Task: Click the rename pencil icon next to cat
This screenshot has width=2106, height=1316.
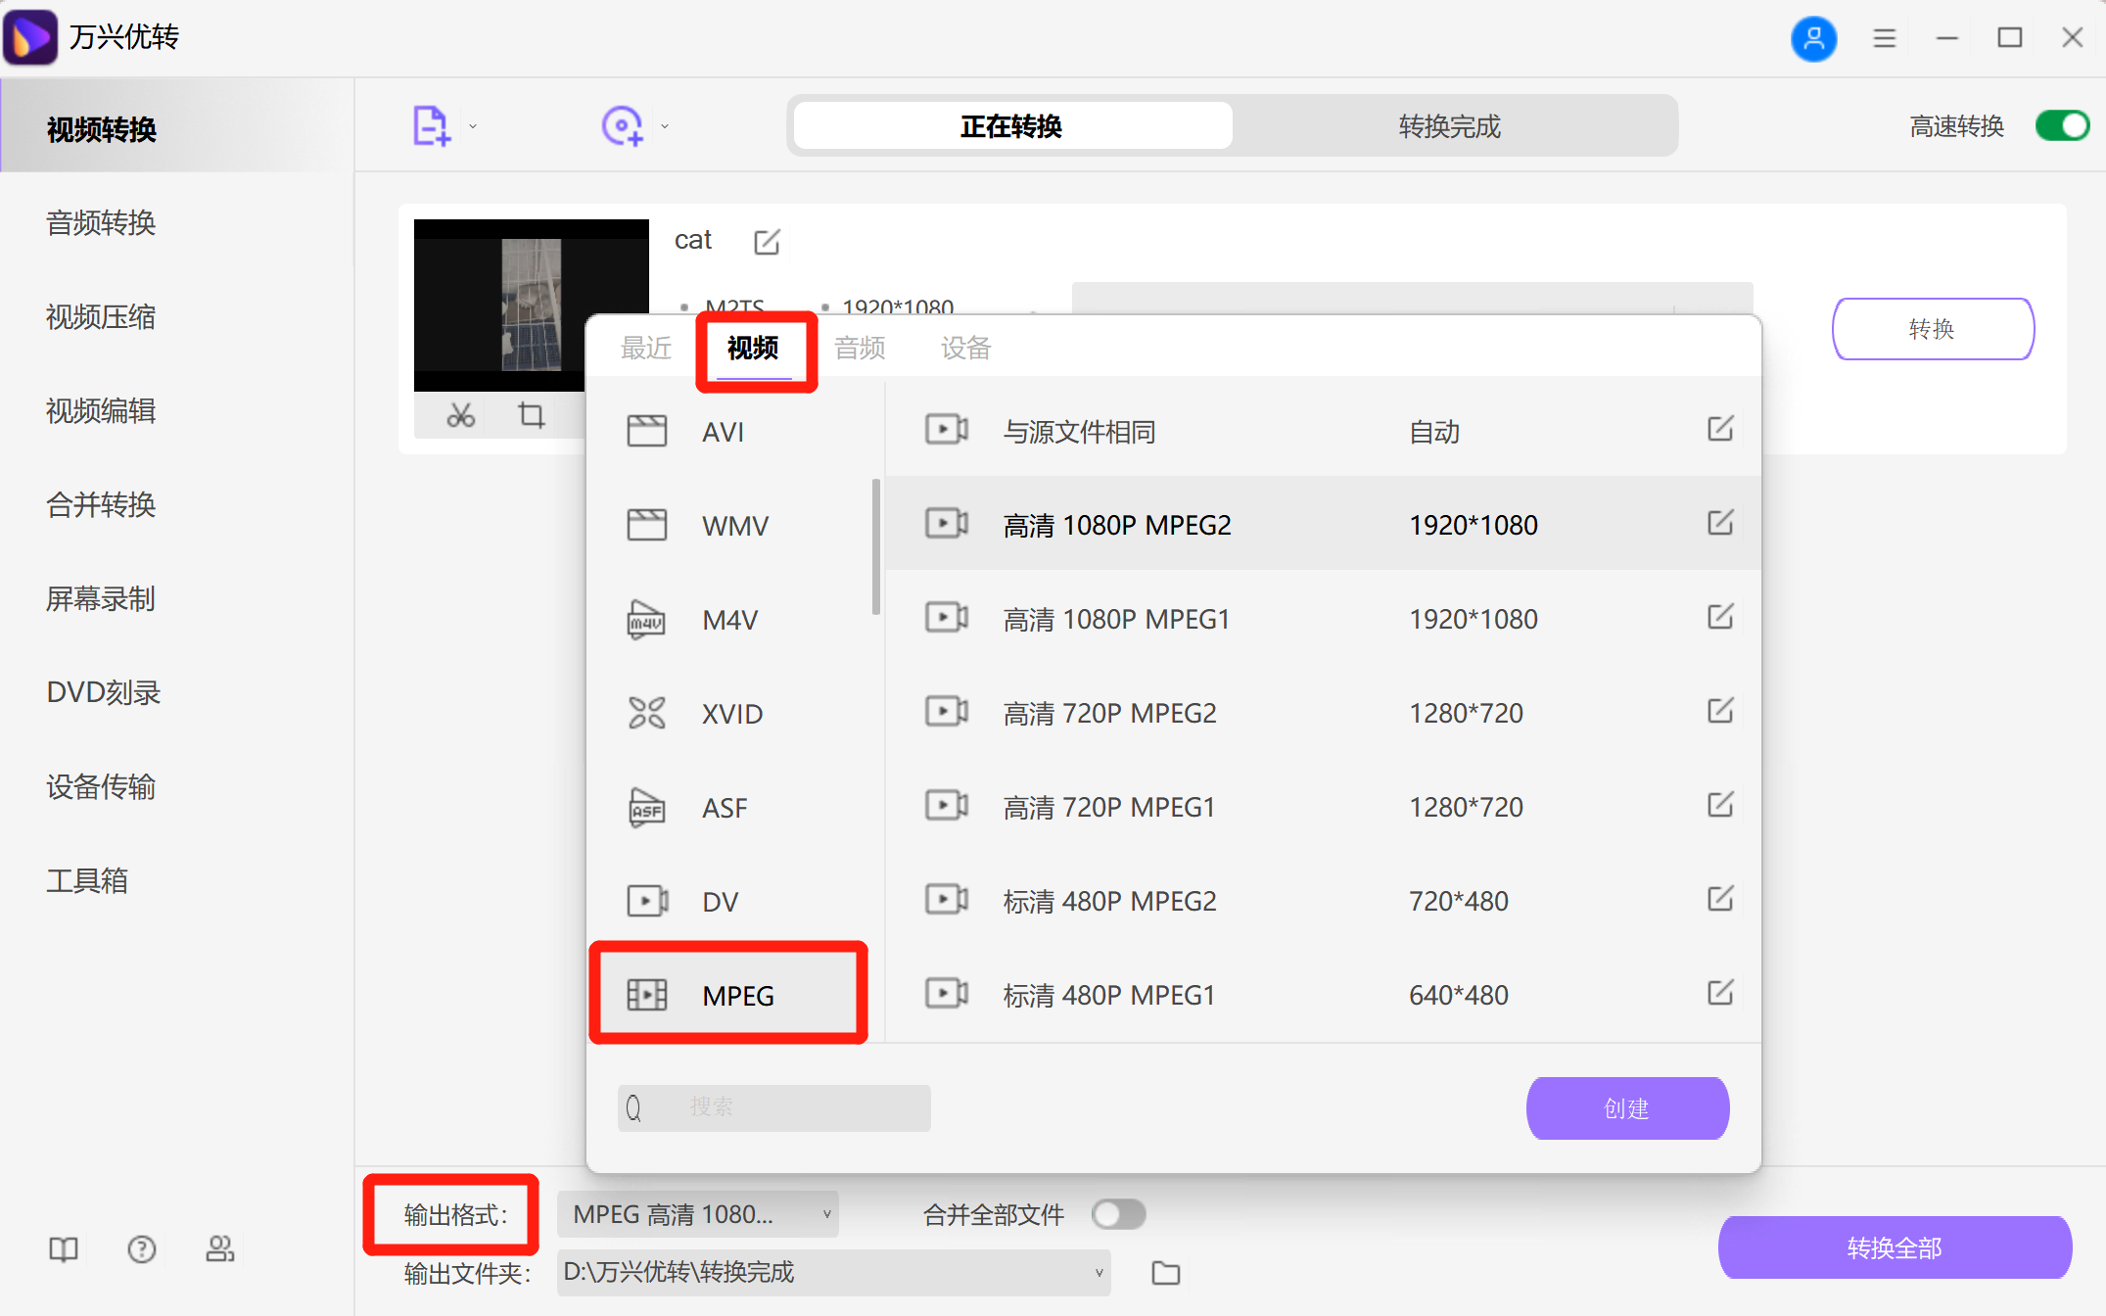Action: tap(767, 241)
